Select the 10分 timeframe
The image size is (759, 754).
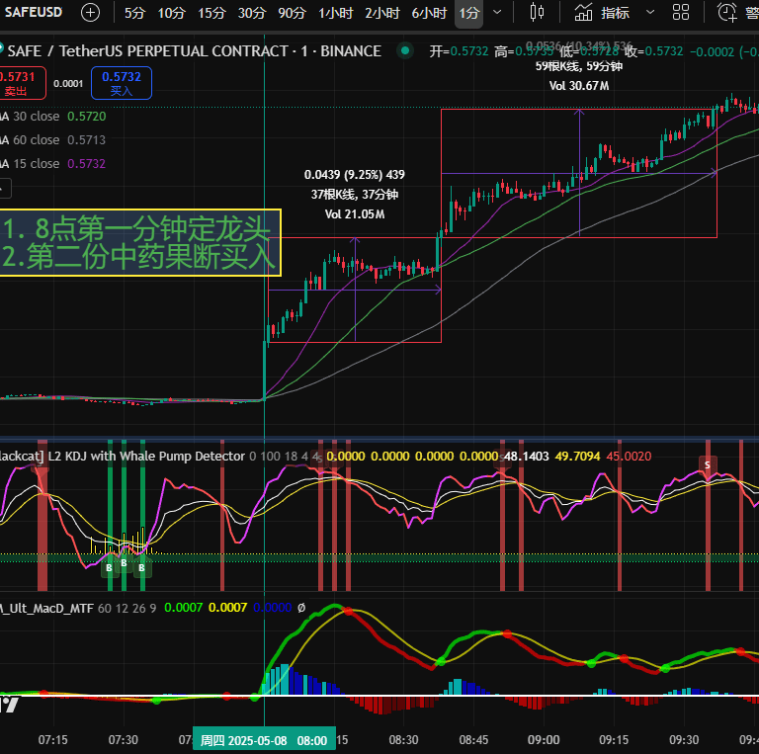point(171,13)
